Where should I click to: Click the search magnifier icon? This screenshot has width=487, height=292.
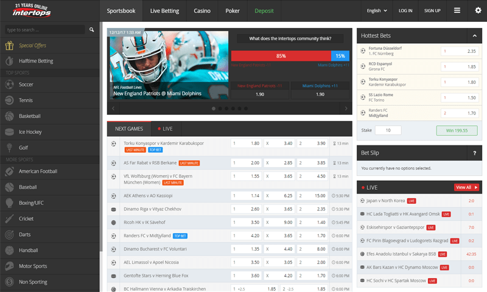pyautogui.click(x=92, y=29)
